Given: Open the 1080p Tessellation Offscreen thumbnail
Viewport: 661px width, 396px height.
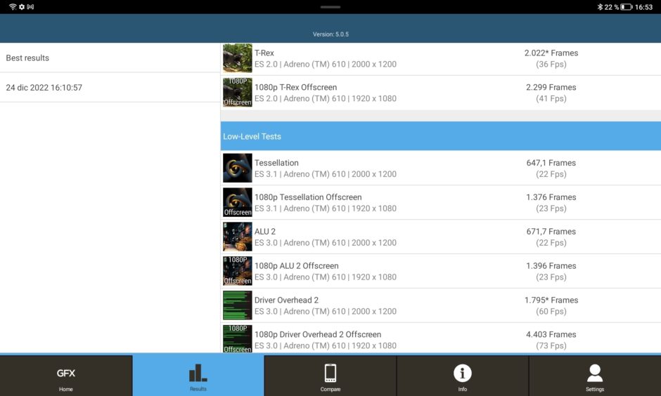Looking at the screenshot, I should pyautogui.click(x=238, y=202).
